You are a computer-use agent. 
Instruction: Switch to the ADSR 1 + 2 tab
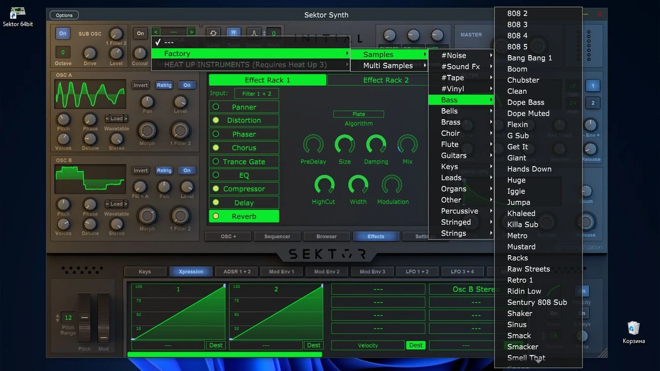[237, 272]
